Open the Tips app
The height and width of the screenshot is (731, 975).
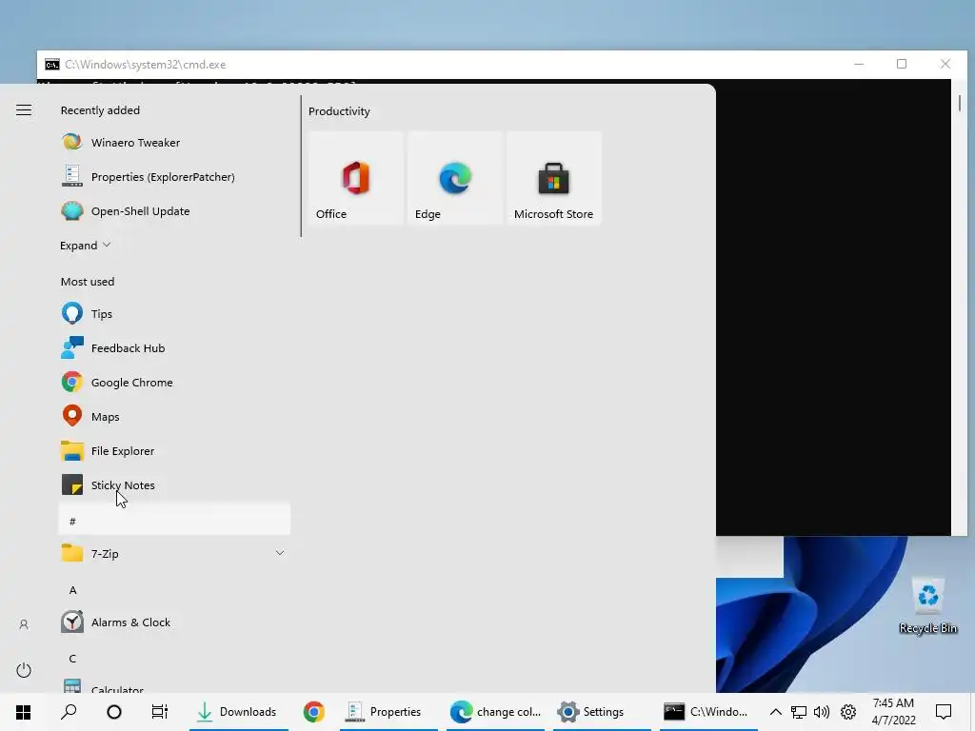click(x=174, y=313)
